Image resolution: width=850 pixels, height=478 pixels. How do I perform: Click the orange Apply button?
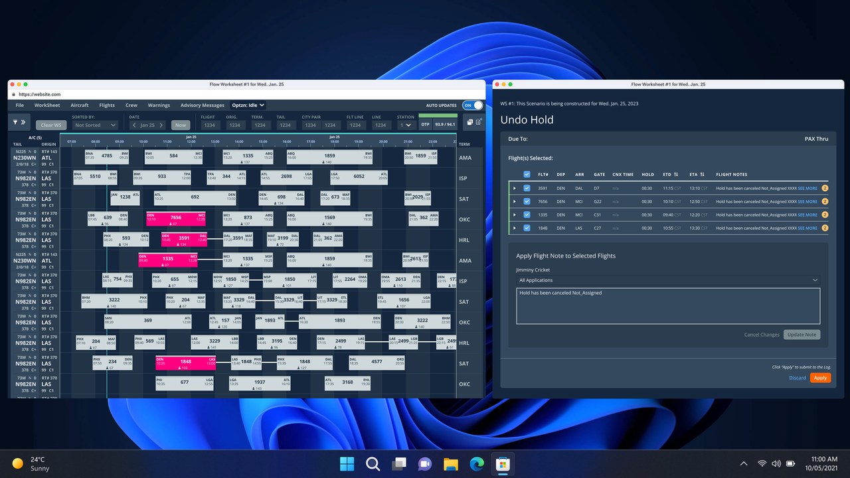coord(820,378)
